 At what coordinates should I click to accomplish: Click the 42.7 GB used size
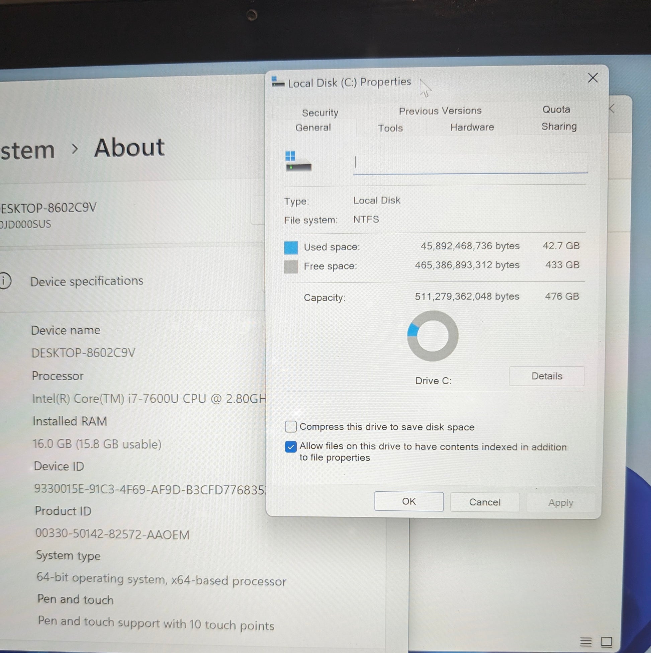pyautogui.click(x=561, y=246)
